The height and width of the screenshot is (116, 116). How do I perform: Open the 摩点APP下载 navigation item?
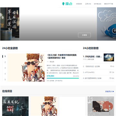109,4
